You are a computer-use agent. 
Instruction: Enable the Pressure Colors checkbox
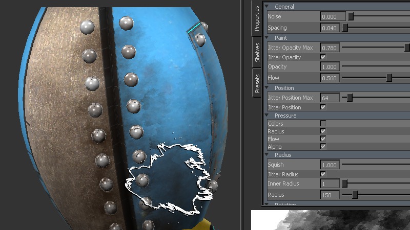323,123
